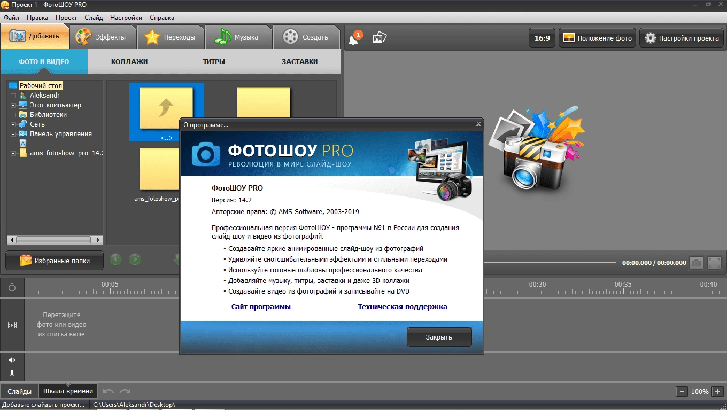Expand the ams_fotoshow_pro_14 folder node
Viewport: 727px width, 410px height.
coord(13,153)
